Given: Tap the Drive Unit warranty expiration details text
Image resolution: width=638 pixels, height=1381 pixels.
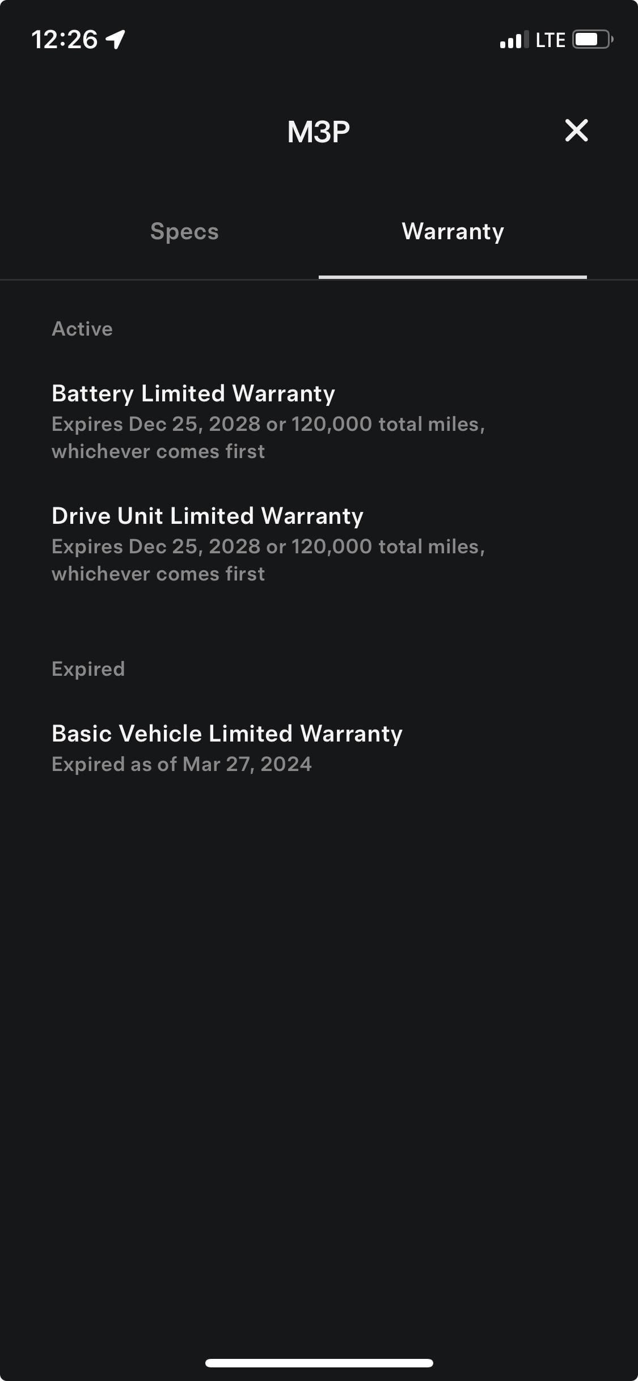Looking at the screenshot, I should click(x=268, y=560).
